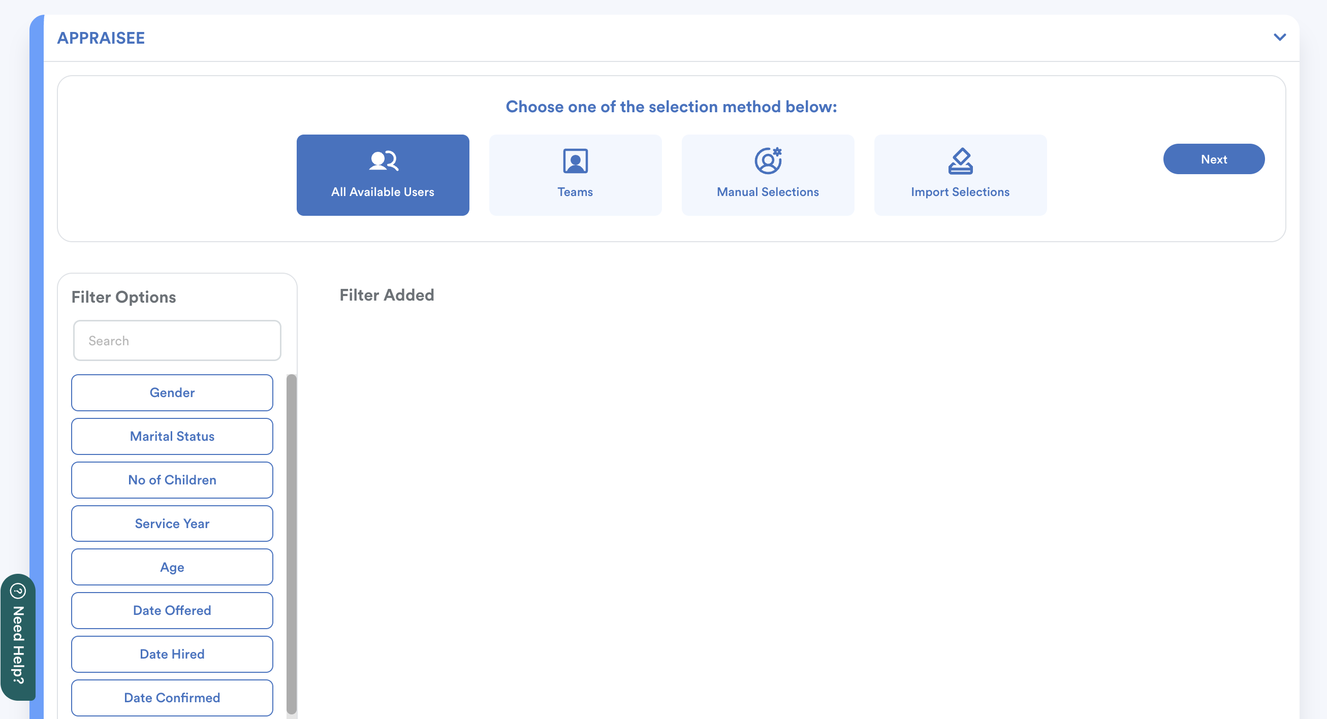1327x719 pixels.
Task: Add the Date Offered filter
Action: (172, 610)
